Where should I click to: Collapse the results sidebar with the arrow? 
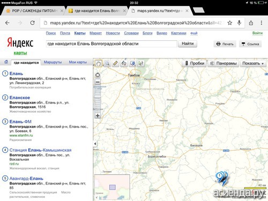click(x=95, y=144)
